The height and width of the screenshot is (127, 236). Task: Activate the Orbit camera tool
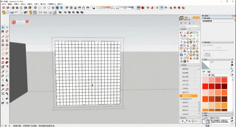click(x=3, y=85)
